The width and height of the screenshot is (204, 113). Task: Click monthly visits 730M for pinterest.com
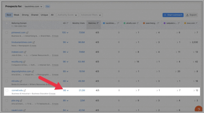[82, 33]
